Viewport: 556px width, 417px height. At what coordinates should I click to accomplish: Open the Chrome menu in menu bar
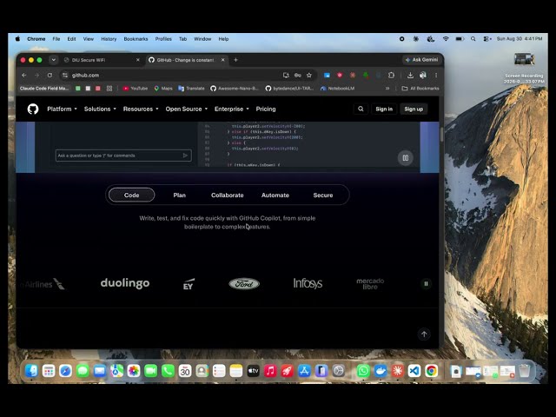(36, 39)
